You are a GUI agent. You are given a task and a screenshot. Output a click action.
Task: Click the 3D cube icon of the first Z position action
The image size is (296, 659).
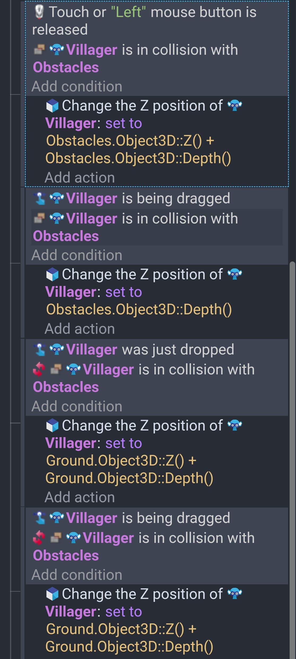[x=52, y=106]
